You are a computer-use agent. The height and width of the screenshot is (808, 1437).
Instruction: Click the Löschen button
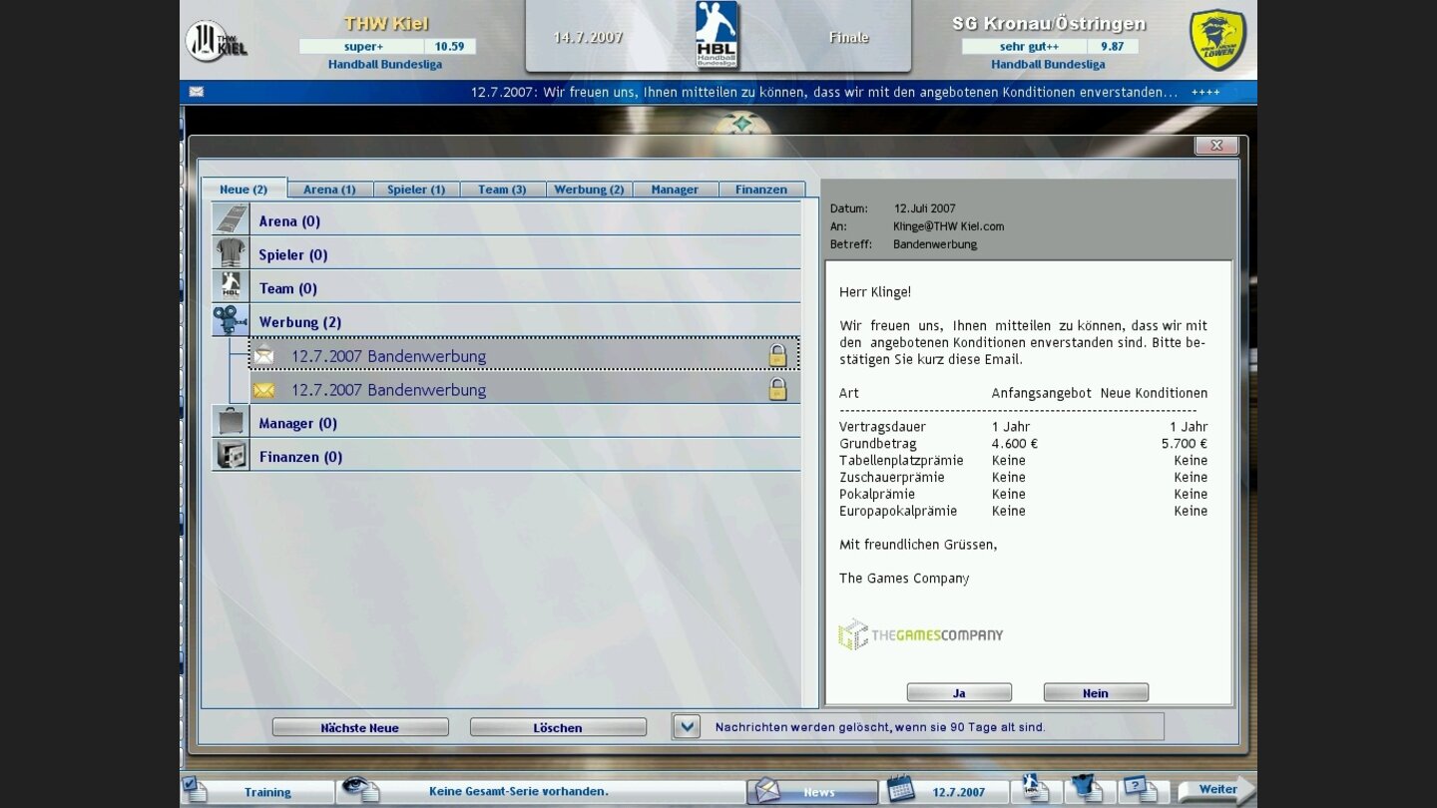click(558, 727)
